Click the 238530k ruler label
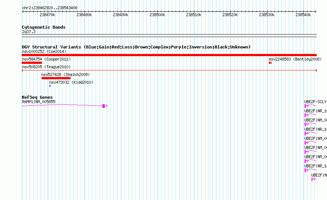This screenshot has width=327, height=200. coord(267,15)
